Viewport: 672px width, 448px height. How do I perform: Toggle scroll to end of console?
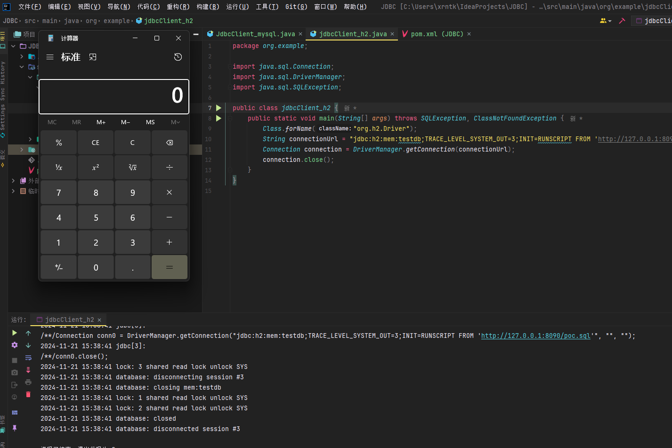point(28,370)
